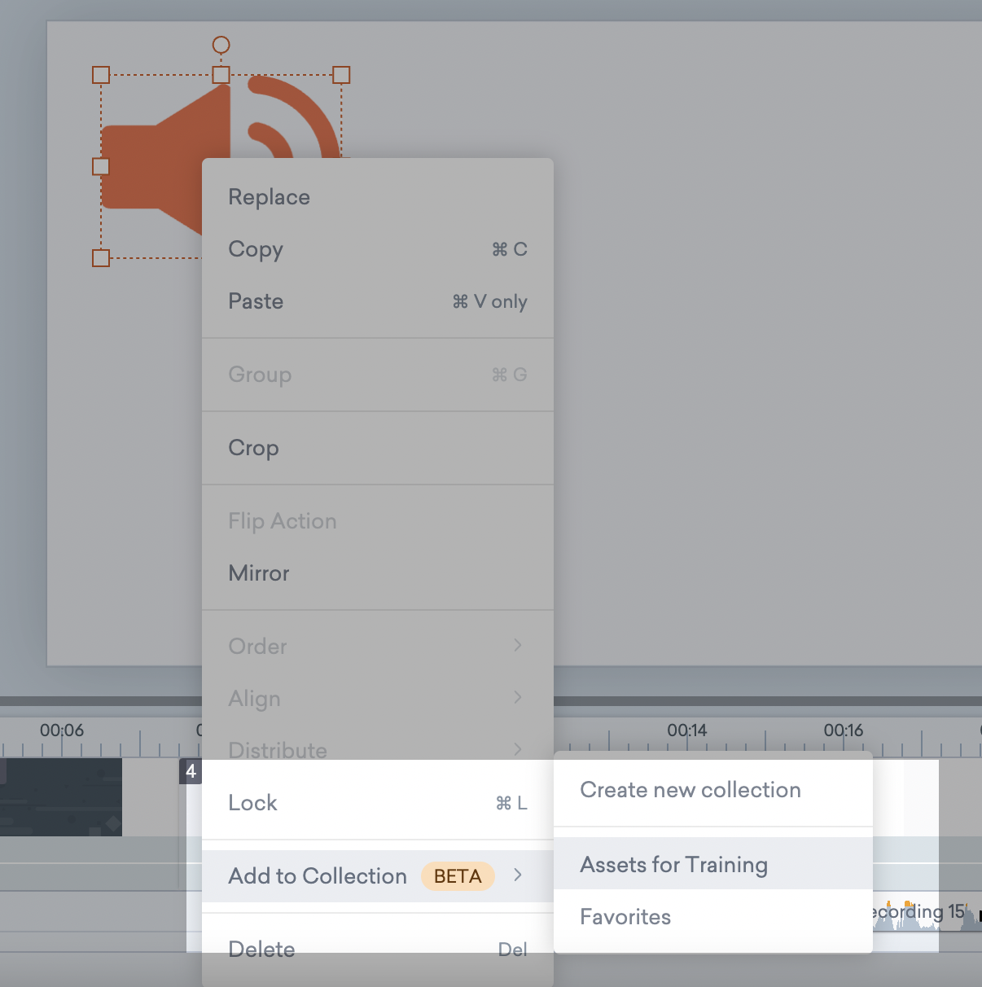Image resolution: width=982 pixels, height=987 pixels.
Task: Click the rotation handle above the speaker
Action: (221, 45)
